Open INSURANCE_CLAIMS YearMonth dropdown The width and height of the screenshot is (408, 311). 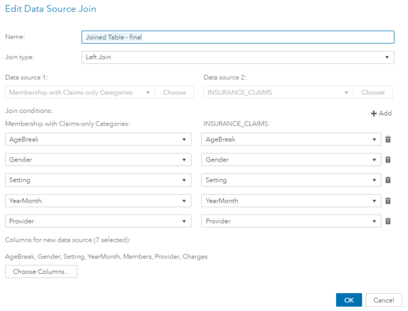291,201
